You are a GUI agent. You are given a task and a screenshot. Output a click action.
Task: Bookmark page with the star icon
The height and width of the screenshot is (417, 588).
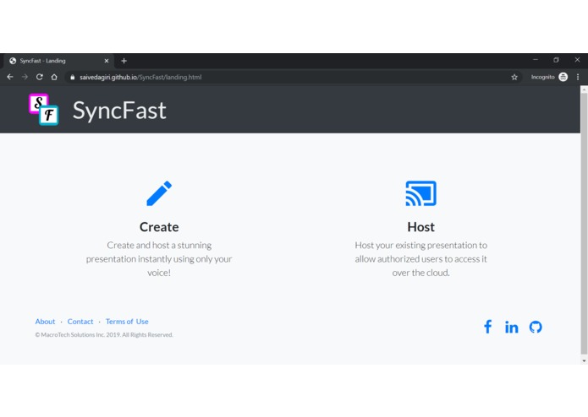[514, 77]
